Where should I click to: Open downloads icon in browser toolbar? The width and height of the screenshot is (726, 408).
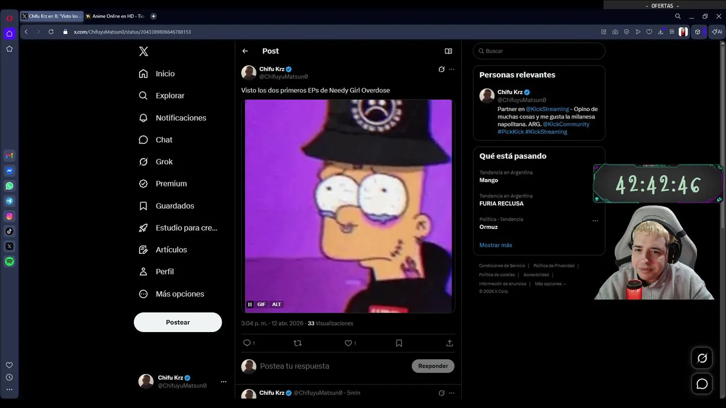[661, 32]
